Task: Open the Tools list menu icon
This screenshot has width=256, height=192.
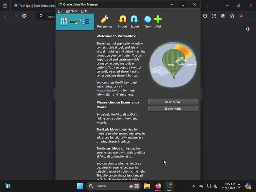Action: point(86,21)
